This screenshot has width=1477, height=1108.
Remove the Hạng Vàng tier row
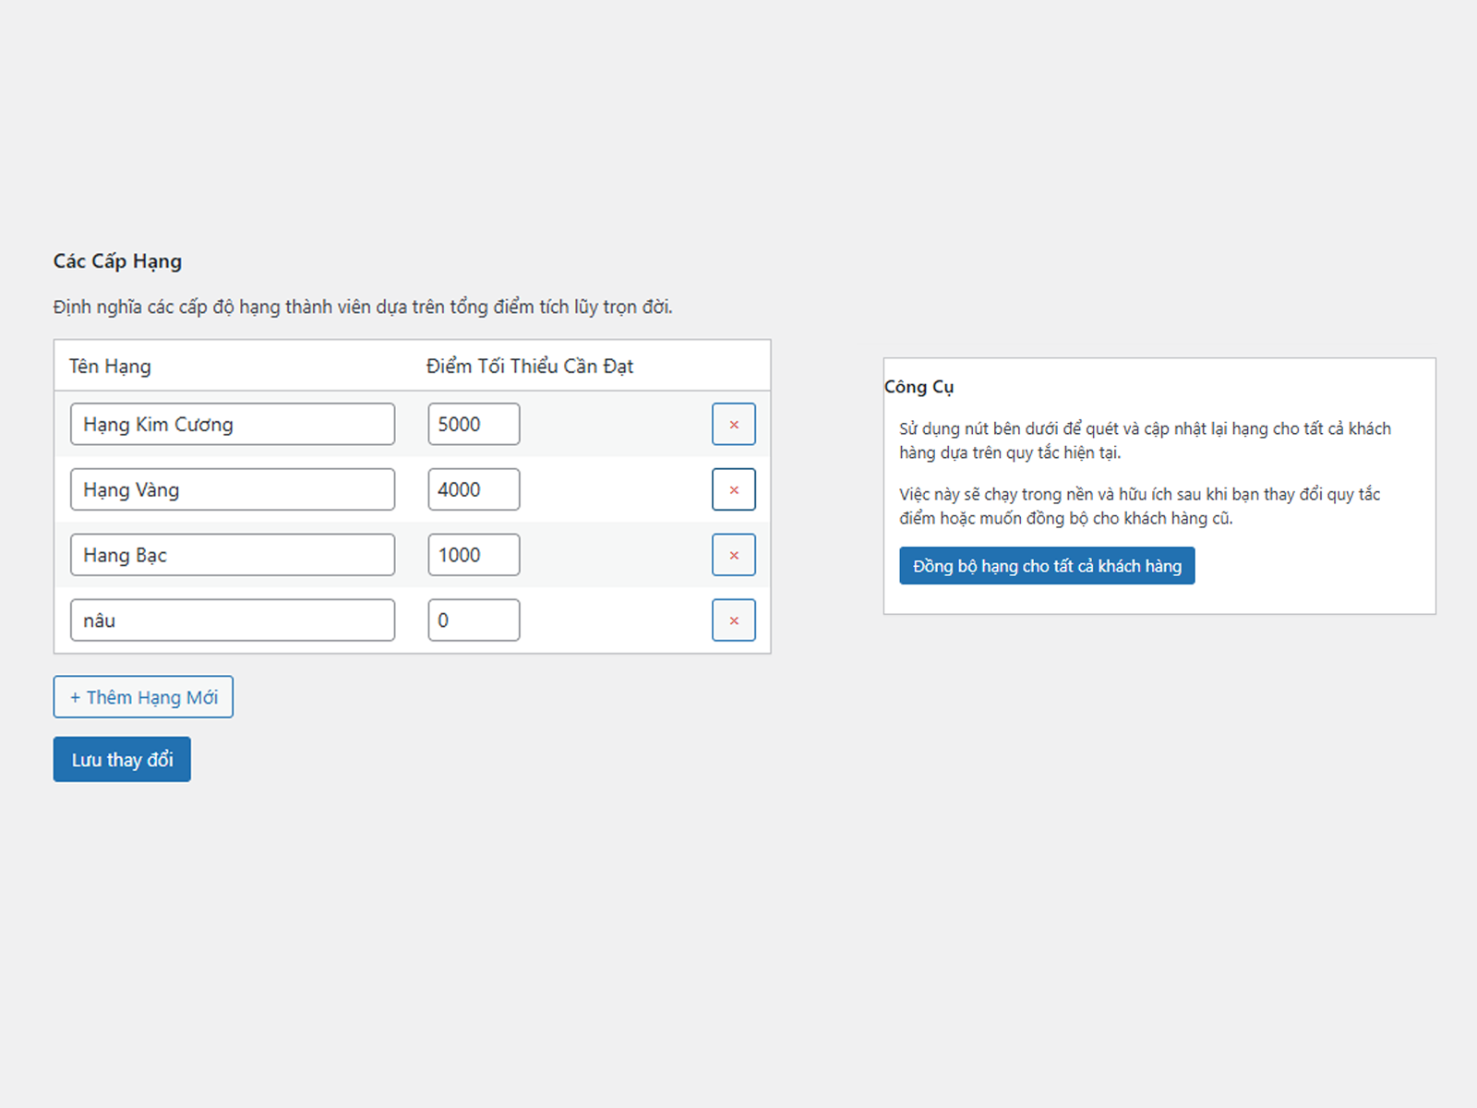tap(733, 490)
